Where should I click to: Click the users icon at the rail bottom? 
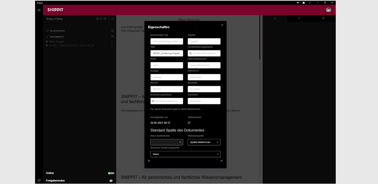(x=39, y=180)
